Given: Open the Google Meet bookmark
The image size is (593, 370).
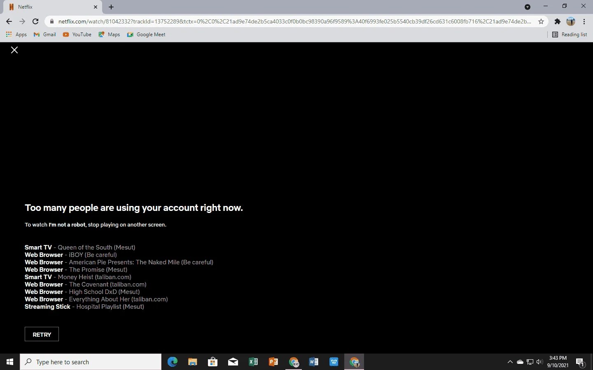Looking at the screenshot, I should 146,35.
